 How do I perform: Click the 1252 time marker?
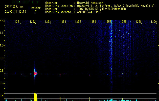(x=33, y=22)
